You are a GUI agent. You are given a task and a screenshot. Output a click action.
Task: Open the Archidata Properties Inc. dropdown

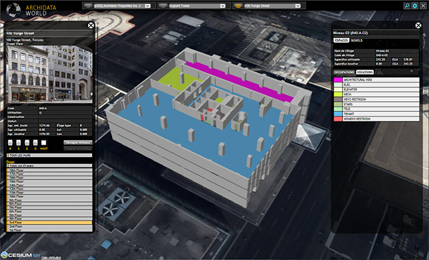pyautogui.click(x=119, y=5)
